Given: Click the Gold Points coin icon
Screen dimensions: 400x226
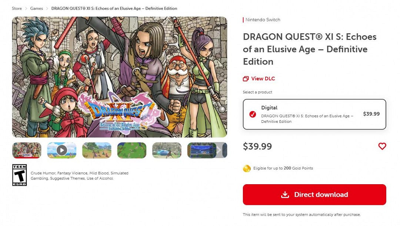Looking at the screenshot, I should (247, 169).
